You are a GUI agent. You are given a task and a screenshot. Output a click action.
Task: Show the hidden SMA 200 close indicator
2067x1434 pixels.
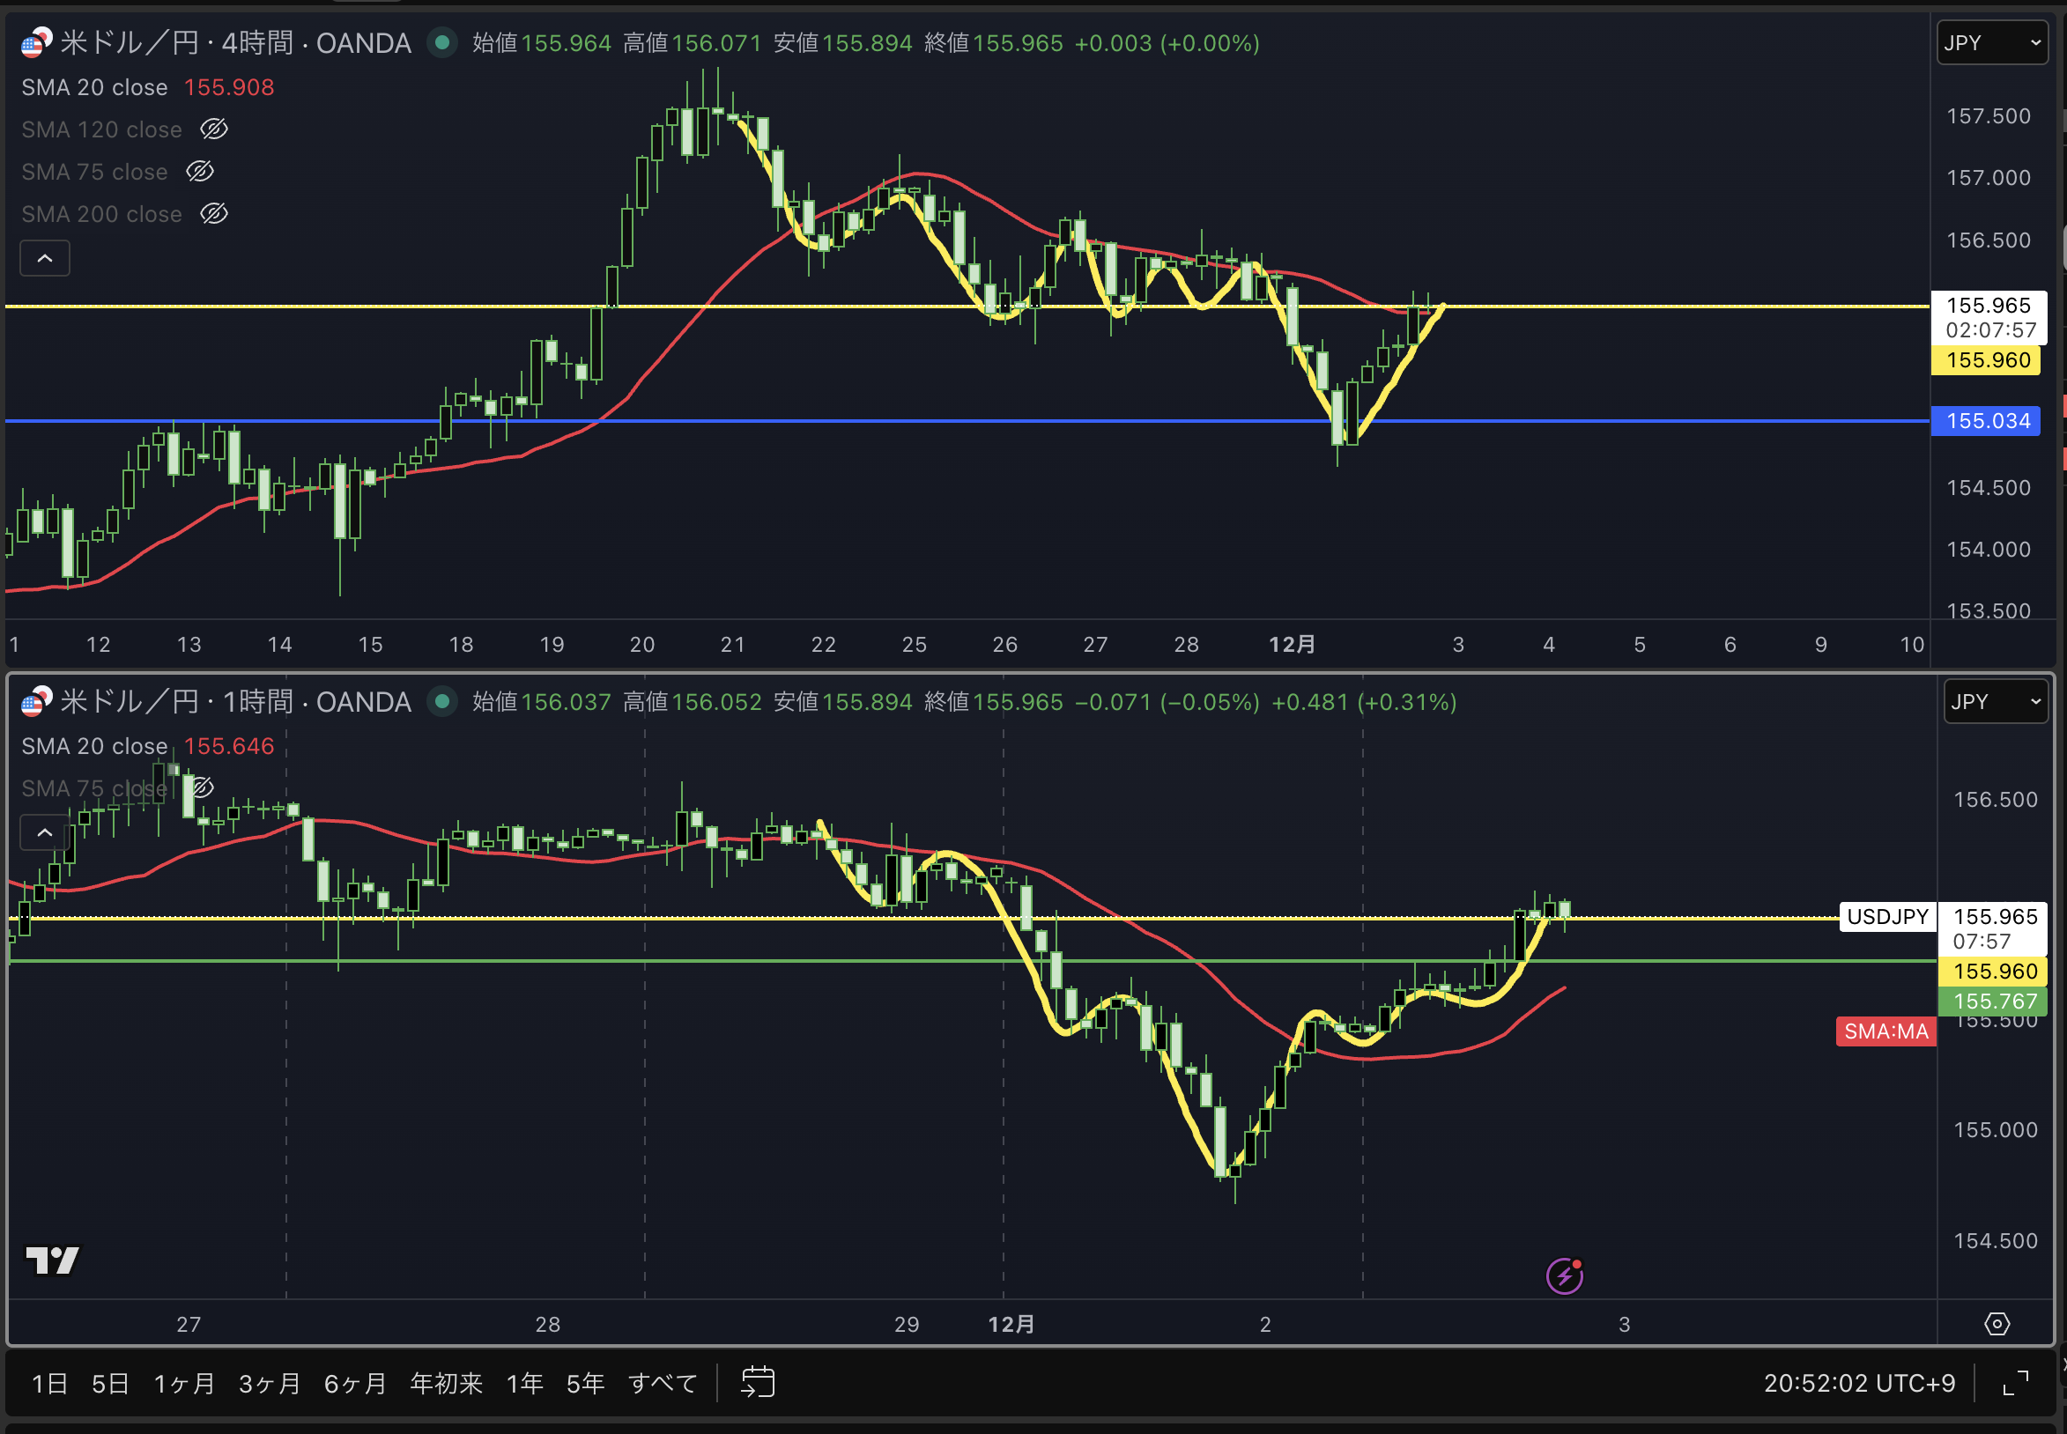pyautogui.click(x=213, y=214)
